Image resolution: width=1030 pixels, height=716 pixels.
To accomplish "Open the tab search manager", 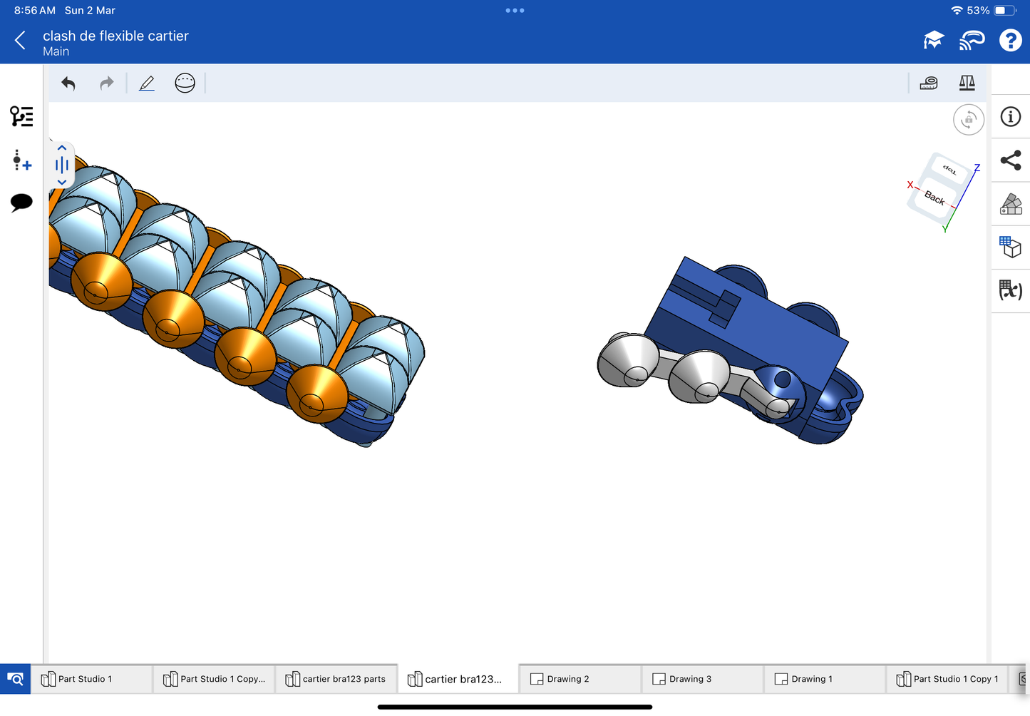I will 15,679.
